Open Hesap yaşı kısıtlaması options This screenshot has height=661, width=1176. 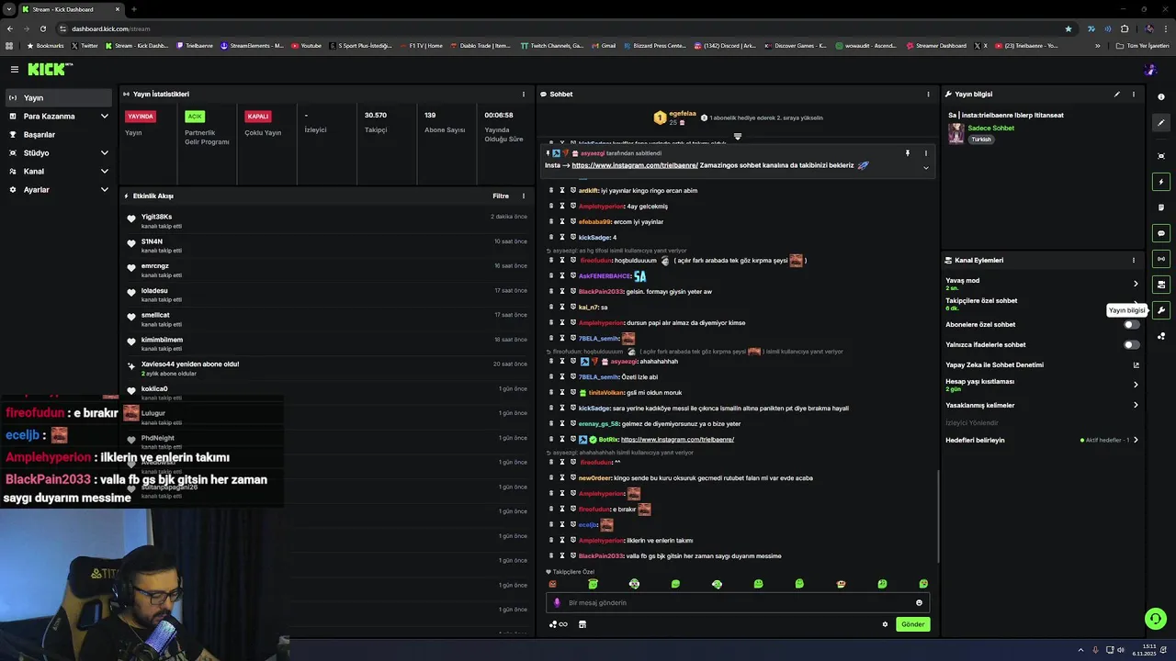pyautogui.click(x=1043, y=385)
